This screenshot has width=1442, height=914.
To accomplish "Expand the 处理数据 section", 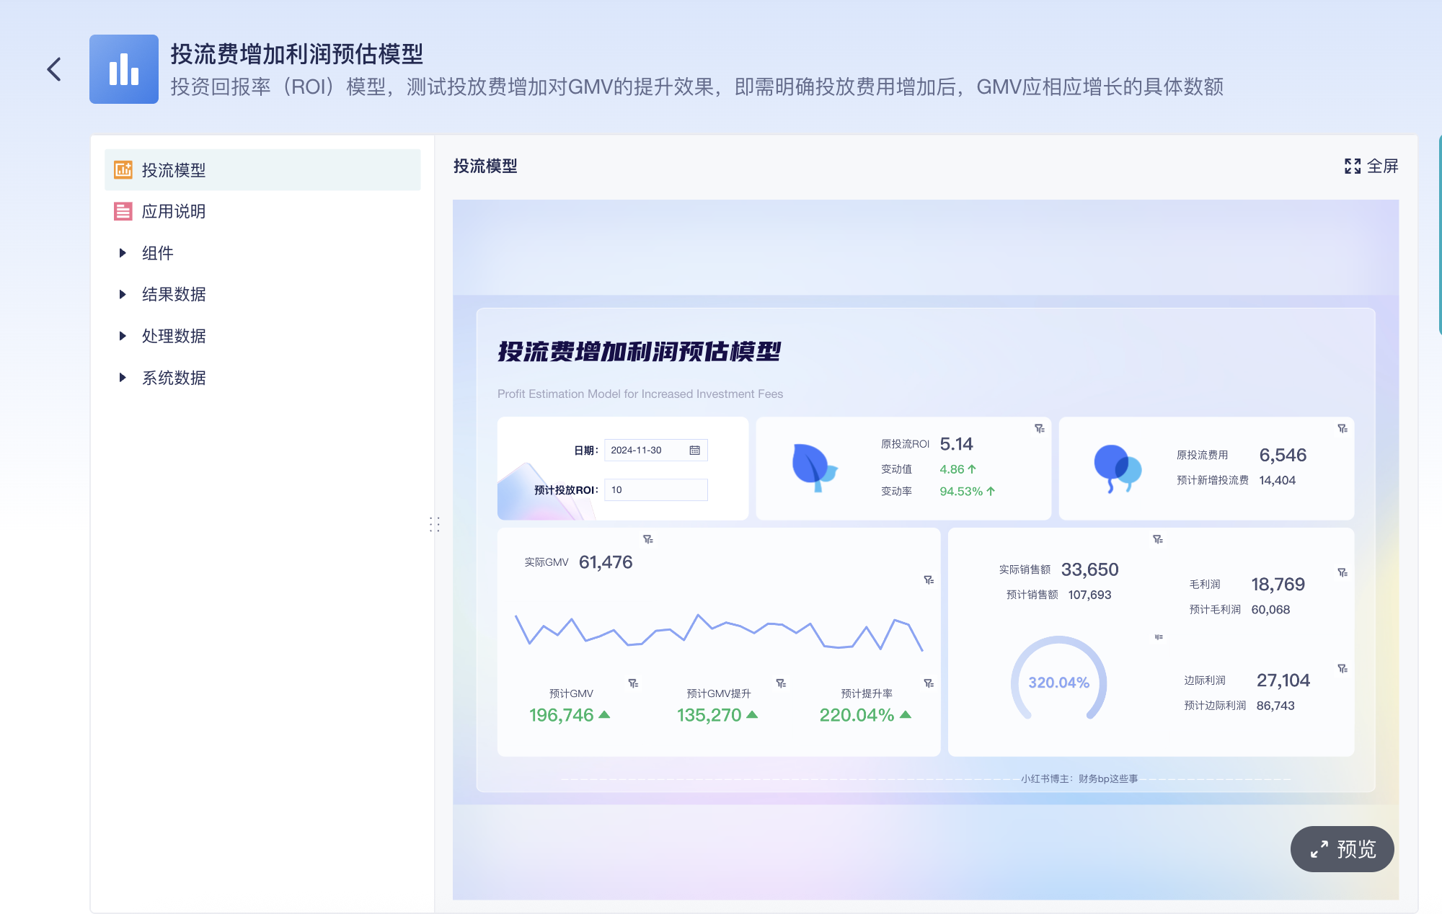I will (x=123, y=336).
